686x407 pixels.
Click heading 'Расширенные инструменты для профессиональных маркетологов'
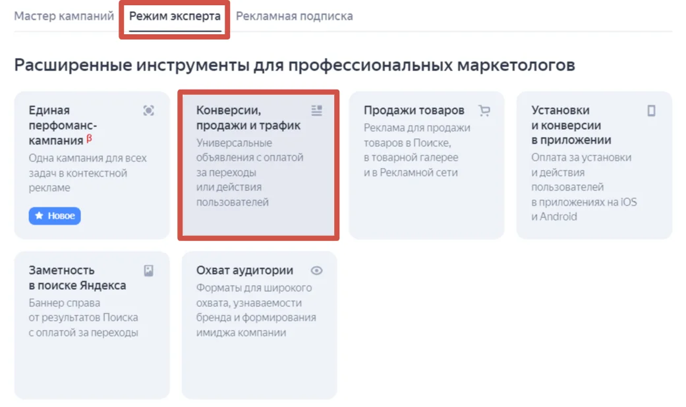(x=295, y=65)
